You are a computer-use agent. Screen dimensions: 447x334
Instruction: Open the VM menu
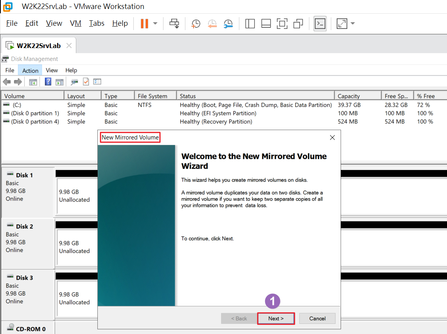[75, 23]
